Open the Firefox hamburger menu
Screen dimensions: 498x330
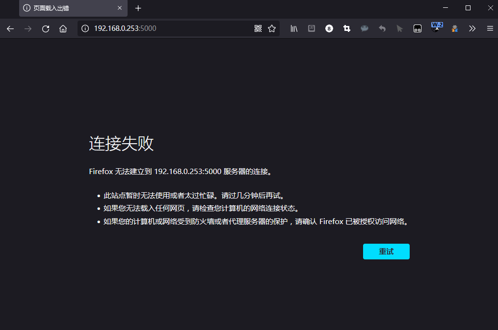(490, 28)
